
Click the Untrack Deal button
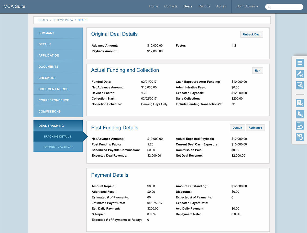251,34
